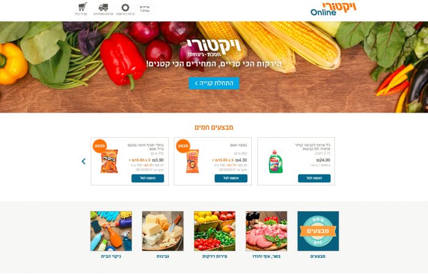Viewport: 428px width, 276px height.
Task: Click the orange 'מבצע' badge on Bamba
Action: point(183,146)
